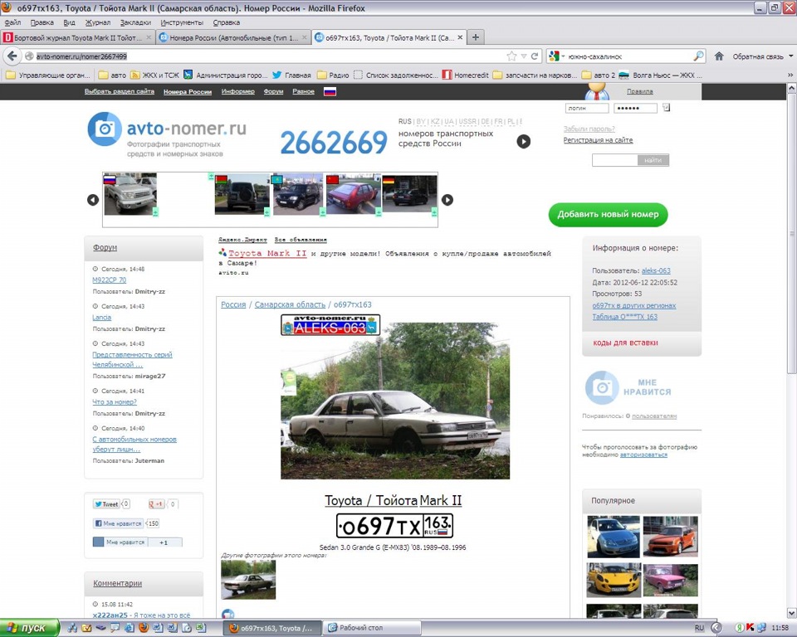Viewport: 797px width, 637px height.
Task: Show hidden bookmarks overflow chevron
Action: click(x=790, y=75)
